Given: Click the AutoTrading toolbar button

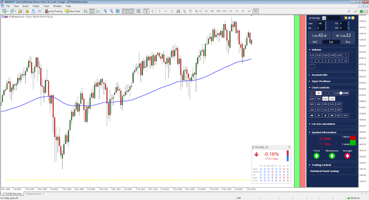Looking at the screenshot, I should point(54,11).
